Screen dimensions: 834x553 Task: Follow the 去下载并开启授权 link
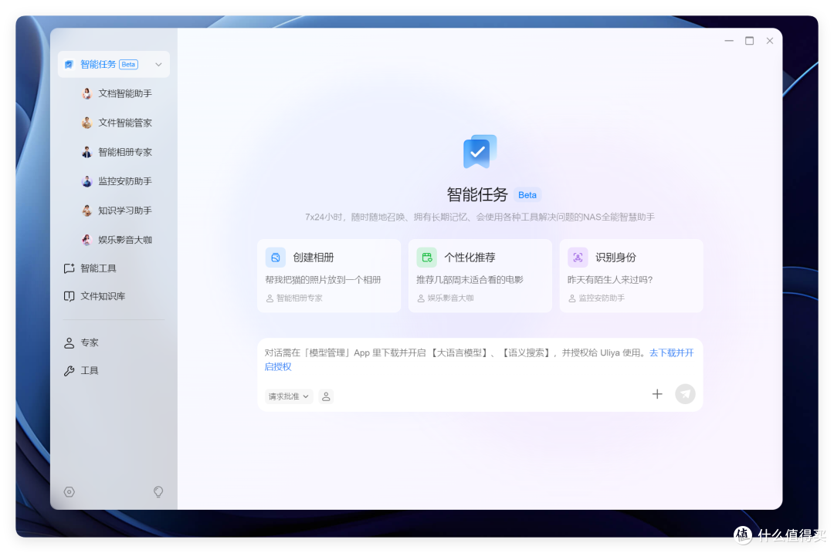[672, 352]
